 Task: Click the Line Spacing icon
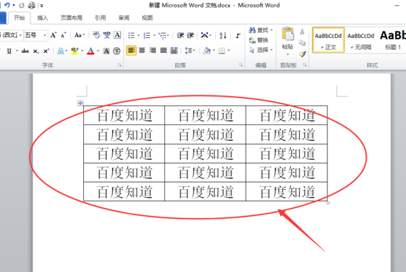188,51
